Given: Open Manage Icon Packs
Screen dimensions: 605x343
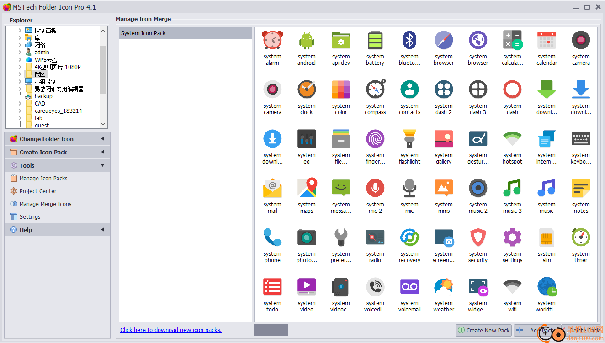Looking at the screenshot, I should point(43,179).
